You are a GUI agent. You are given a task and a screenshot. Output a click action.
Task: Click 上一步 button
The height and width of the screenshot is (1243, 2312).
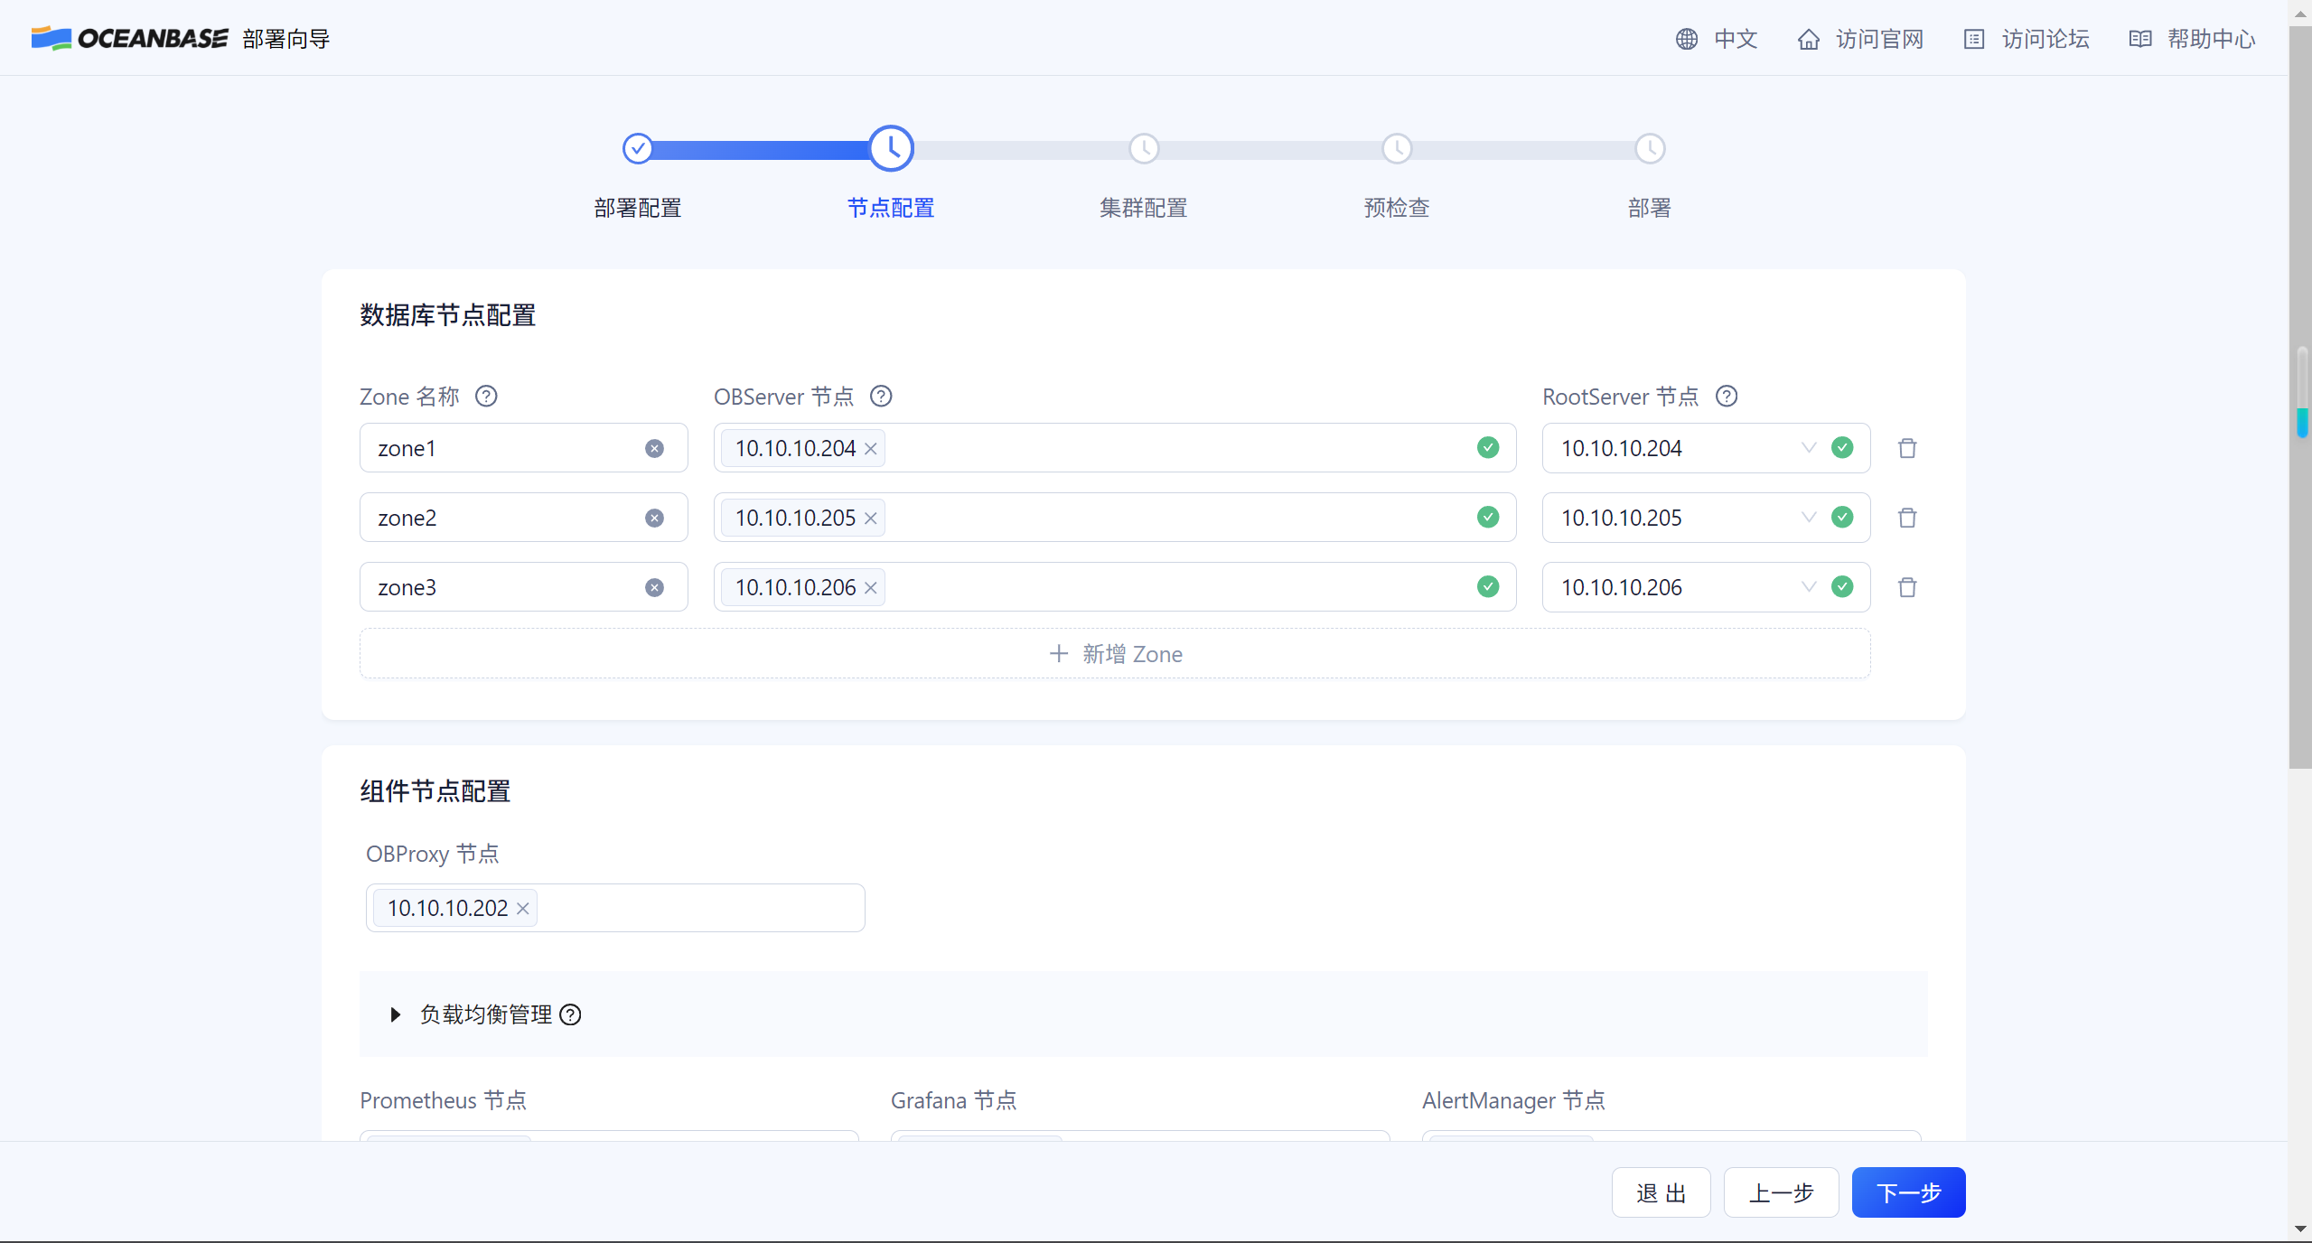pyautogui.click(x=1781, y=1192)
